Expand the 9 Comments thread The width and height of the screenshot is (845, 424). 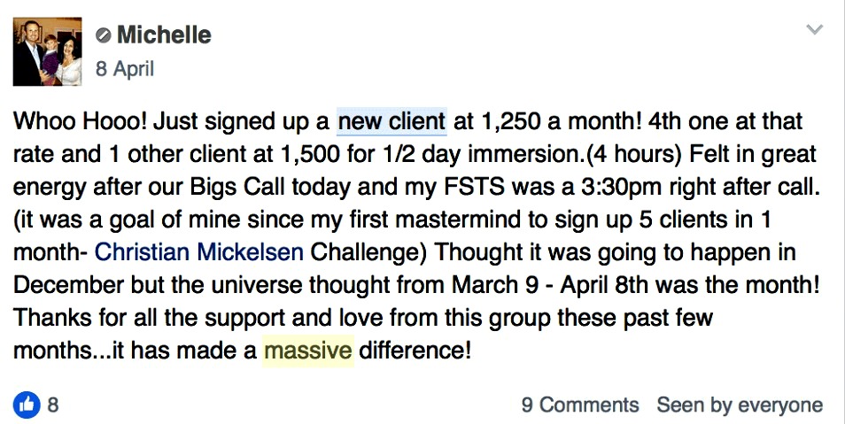pos(580,405)
